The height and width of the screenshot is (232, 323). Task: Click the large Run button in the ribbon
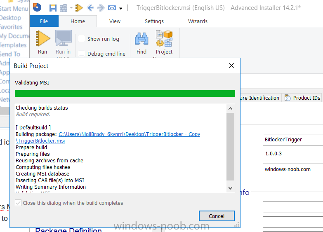tap(42, 42)
